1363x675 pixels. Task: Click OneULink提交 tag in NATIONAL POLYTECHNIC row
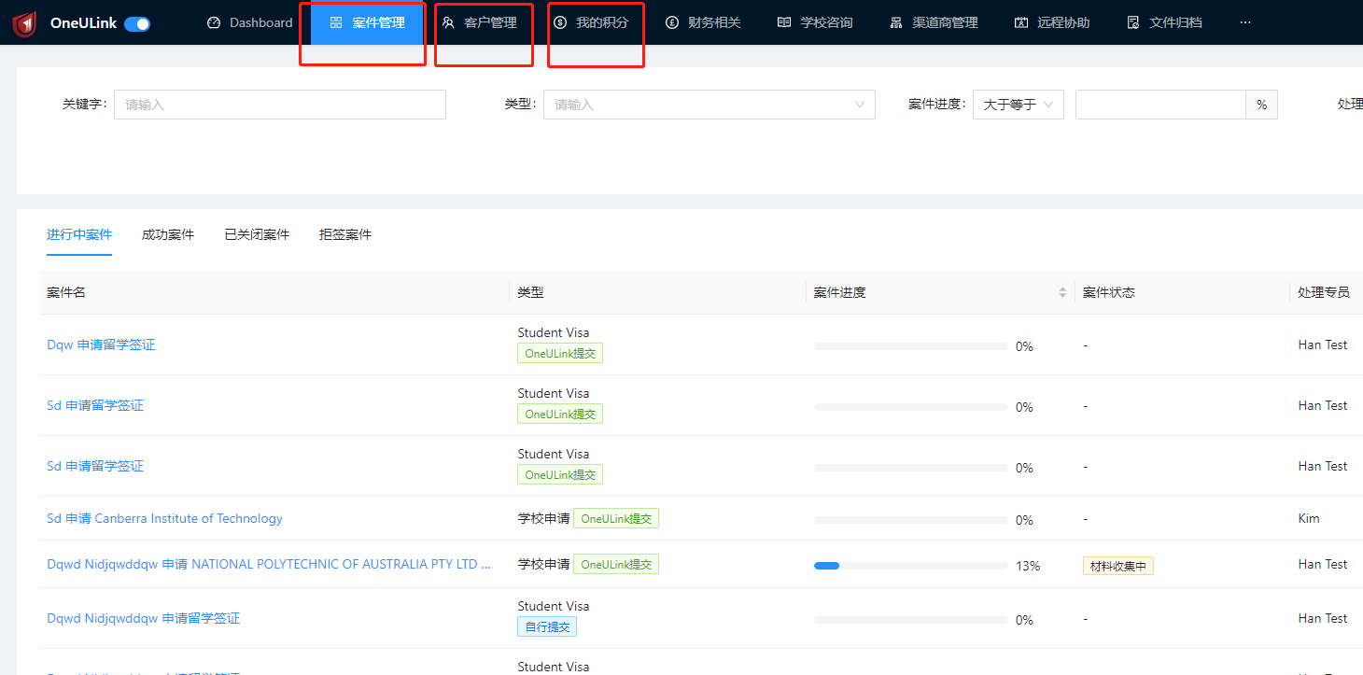(616, 564)
